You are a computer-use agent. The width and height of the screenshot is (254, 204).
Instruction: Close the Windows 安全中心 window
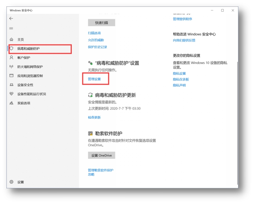(233, 10)
